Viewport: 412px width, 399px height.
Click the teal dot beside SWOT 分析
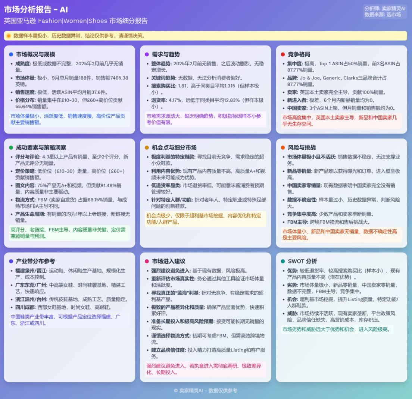tap(283, 261)
